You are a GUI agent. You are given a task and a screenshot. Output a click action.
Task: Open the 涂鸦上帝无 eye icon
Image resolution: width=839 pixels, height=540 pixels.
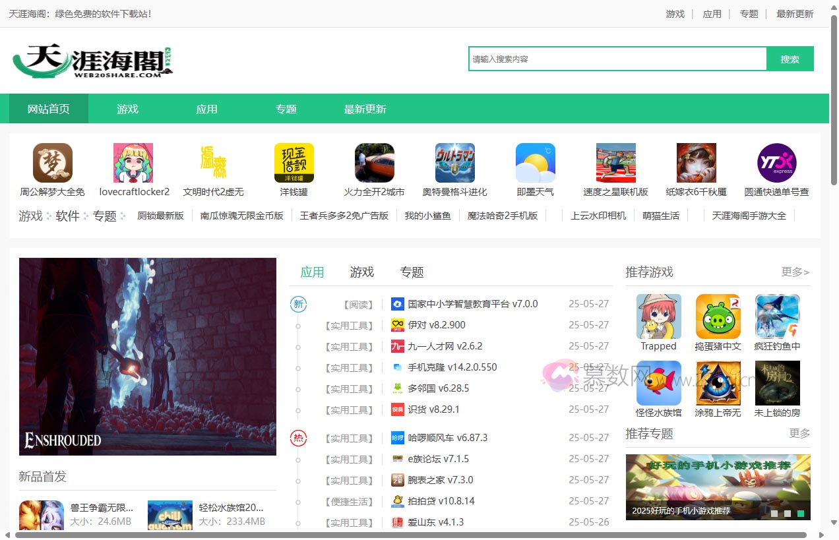point(718,383)
